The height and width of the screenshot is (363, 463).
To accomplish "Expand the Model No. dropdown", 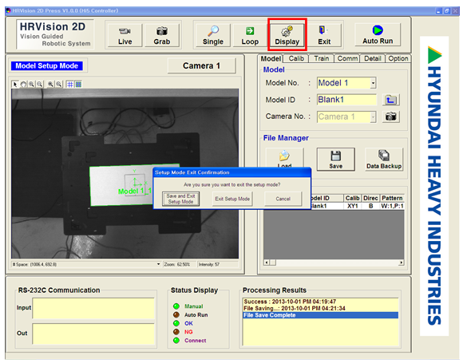I will [374, 83].
